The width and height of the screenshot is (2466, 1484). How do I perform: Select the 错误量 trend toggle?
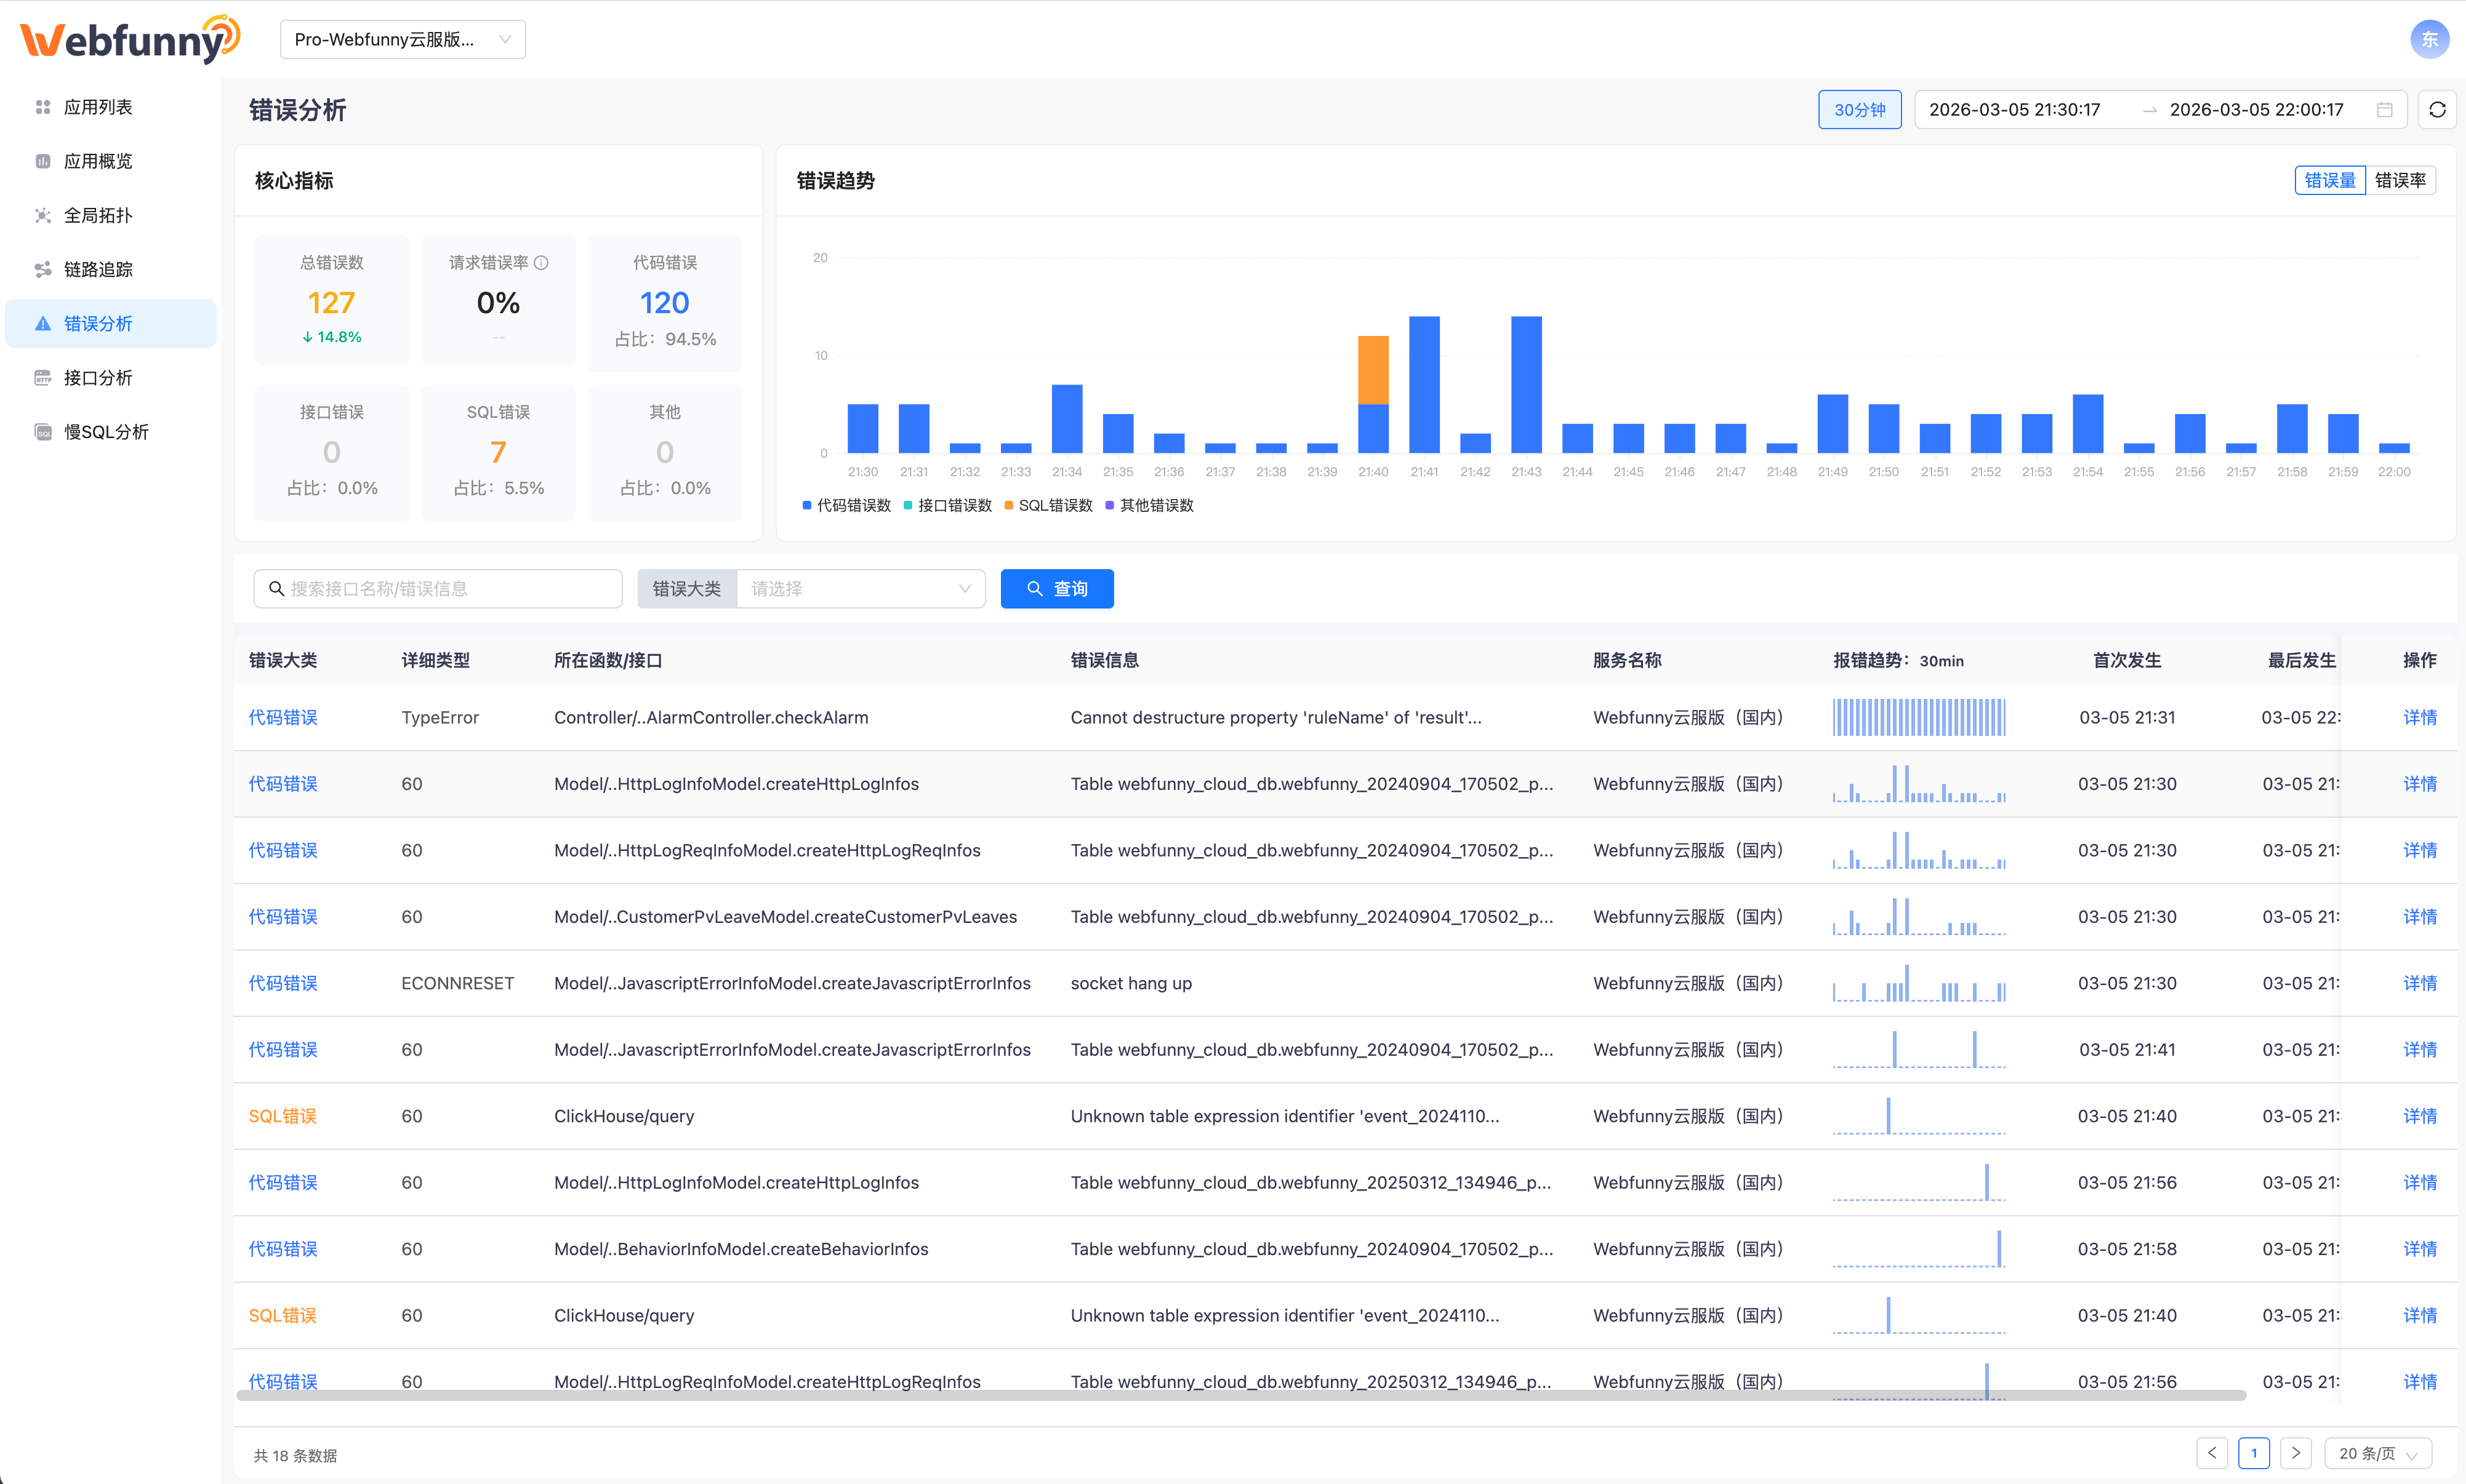2329,181
